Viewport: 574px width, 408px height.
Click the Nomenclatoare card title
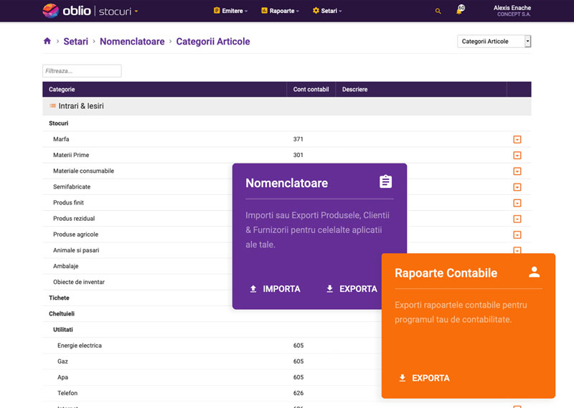point(286,183)
